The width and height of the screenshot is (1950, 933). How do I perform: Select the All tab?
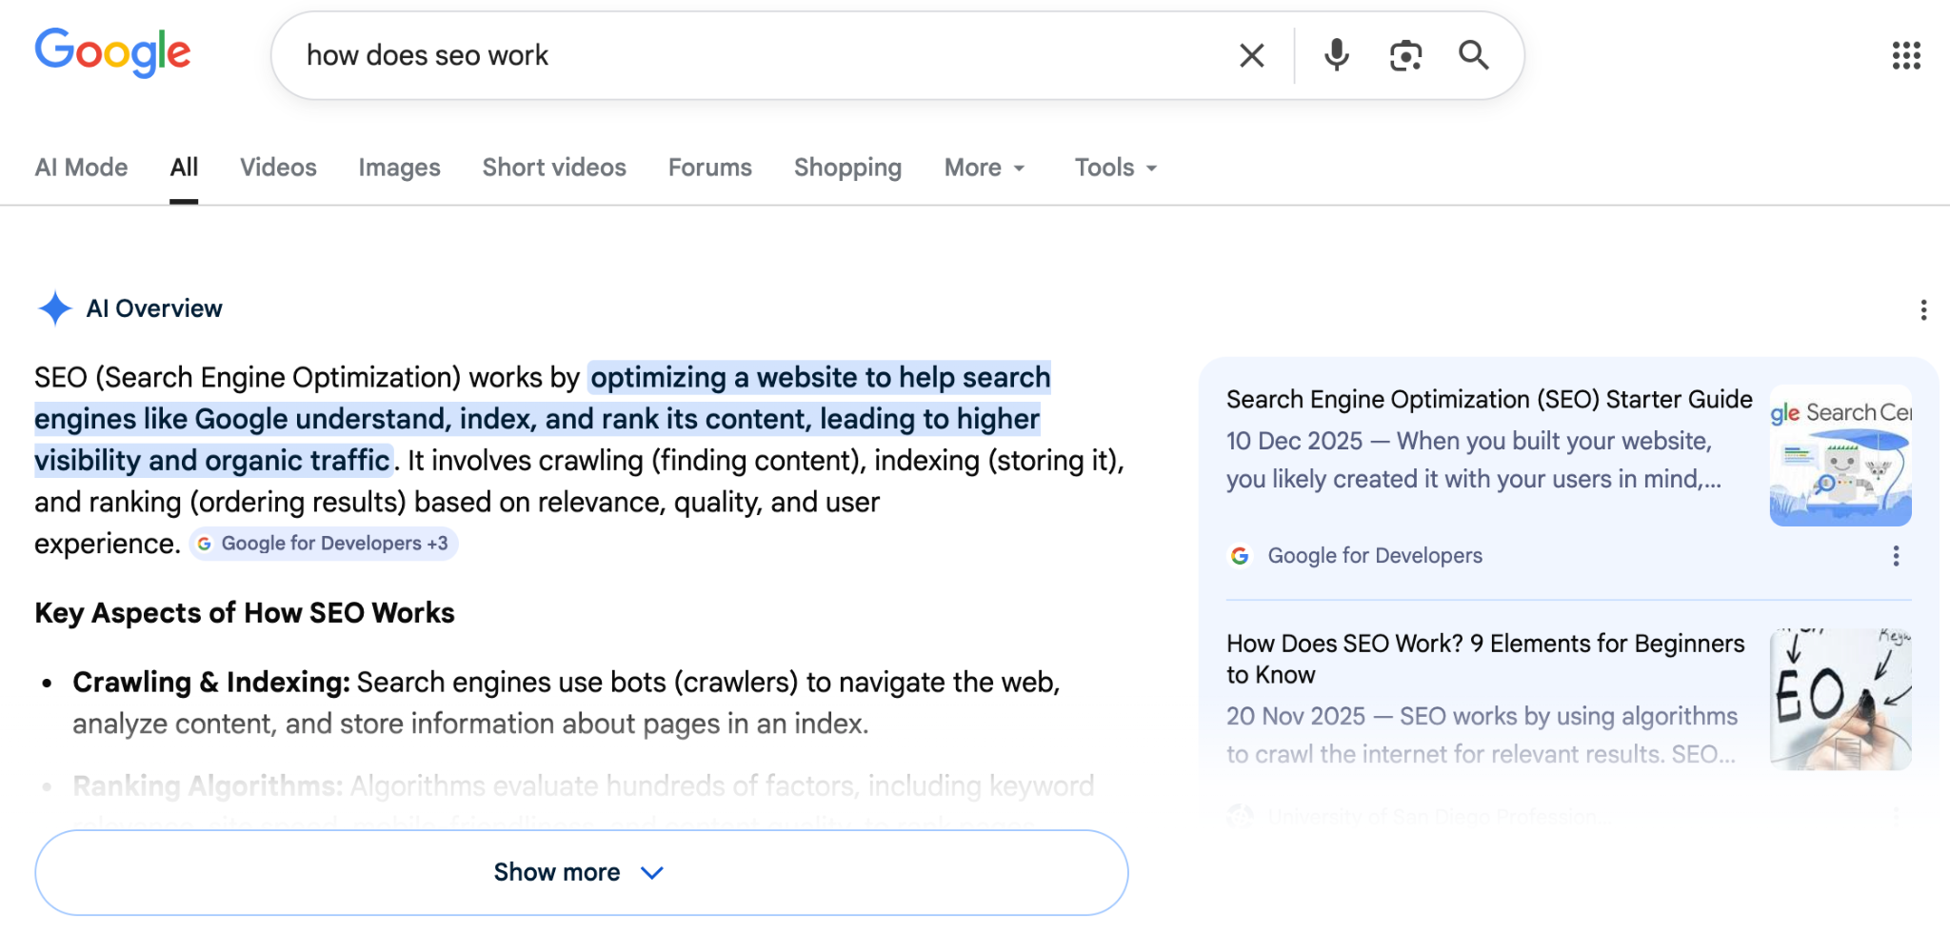coord(184,168)
